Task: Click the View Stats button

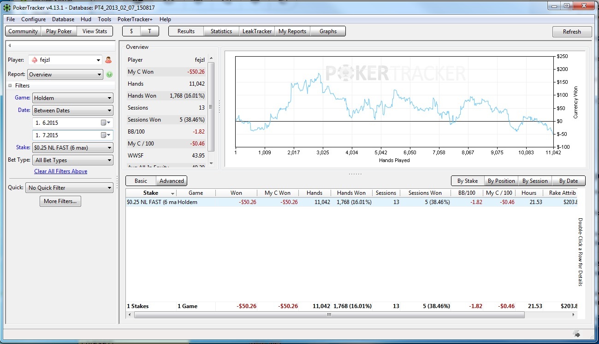Action: [95, 31]
